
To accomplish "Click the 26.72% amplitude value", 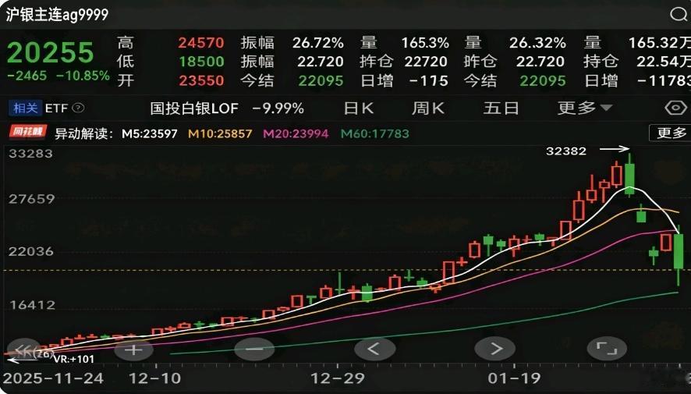I will (317, 43).
